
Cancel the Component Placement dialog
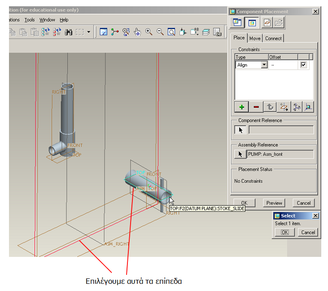303,203
